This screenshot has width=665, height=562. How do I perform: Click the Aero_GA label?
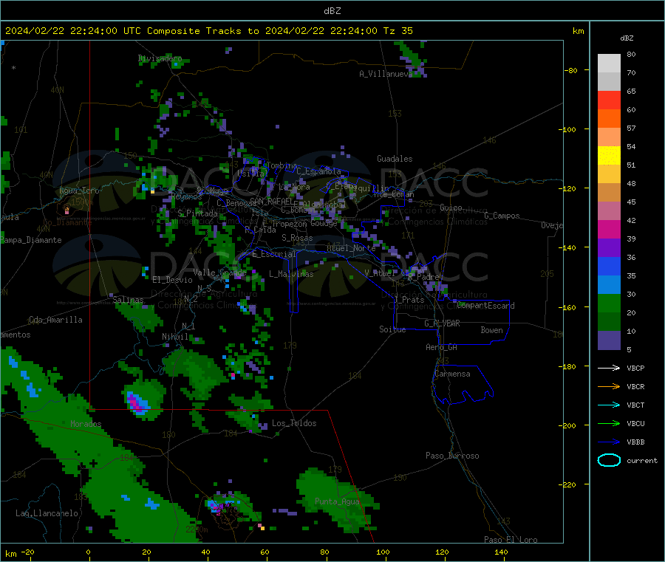point(441,347)
